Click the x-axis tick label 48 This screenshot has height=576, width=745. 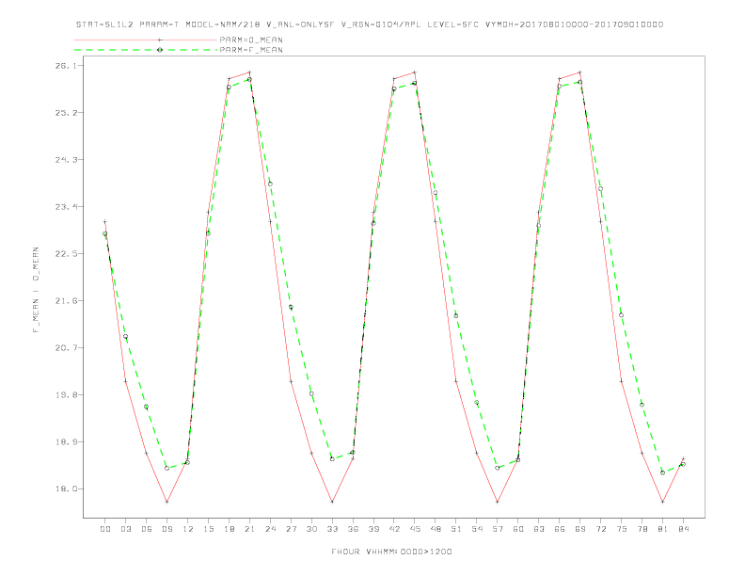tap(436, 529)
